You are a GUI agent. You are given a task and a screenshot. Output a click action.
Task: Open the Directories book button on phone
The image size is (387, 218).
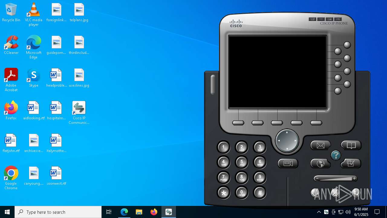coord(351,146)
